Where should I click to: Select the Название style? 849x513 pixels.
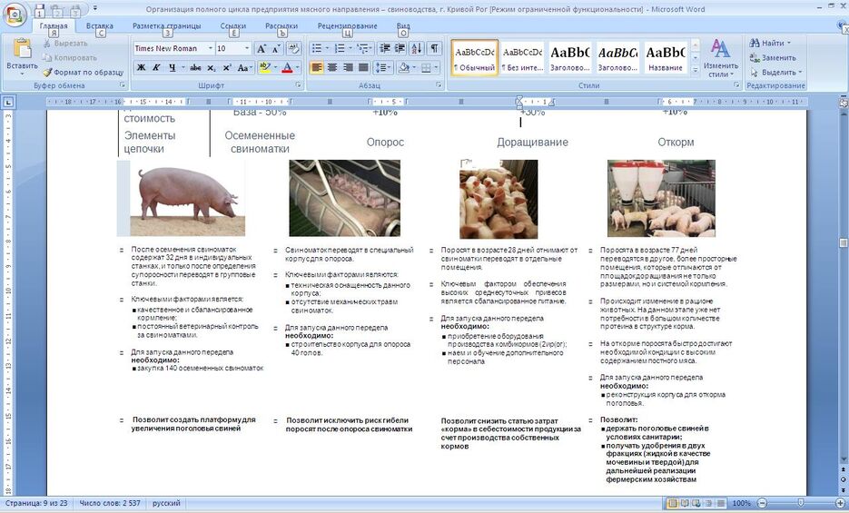point(666,58)
